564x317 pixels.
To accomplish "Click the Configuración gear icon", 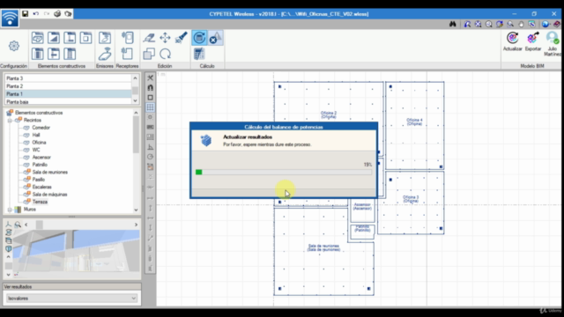I will tap(14, 46).
